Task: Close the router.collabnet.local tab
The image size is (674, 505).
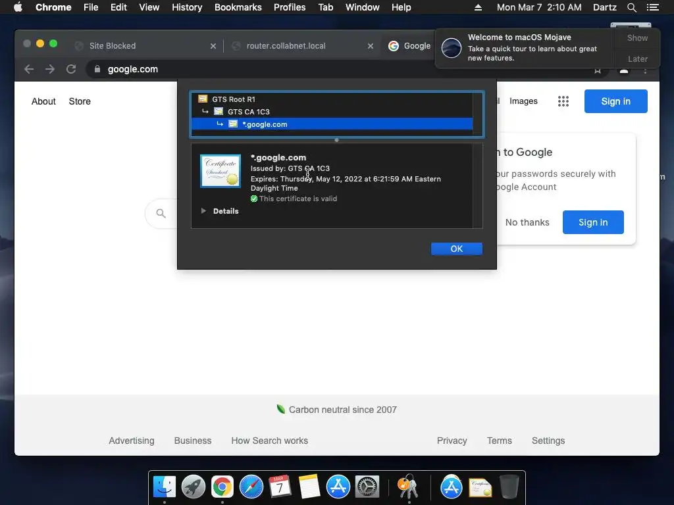Action: tap(370, 46)
